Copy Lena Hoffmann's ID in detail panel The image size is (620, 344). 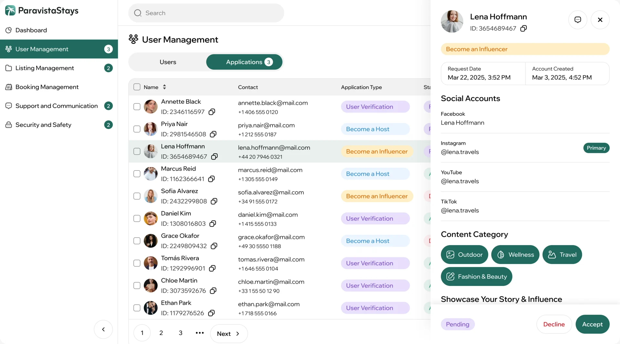tap(523, 28)
